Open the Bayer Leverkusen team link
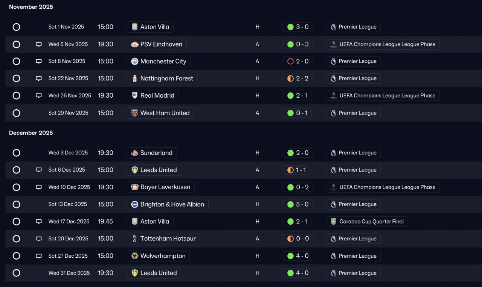Screen dimensions: 482x287 (160, 187)
